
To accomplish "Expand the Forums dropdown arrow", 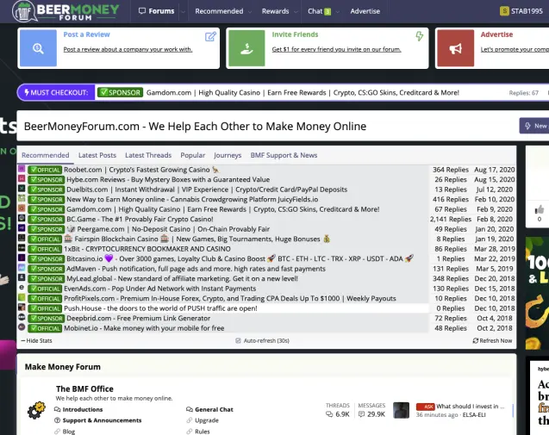I will (183, 11).
